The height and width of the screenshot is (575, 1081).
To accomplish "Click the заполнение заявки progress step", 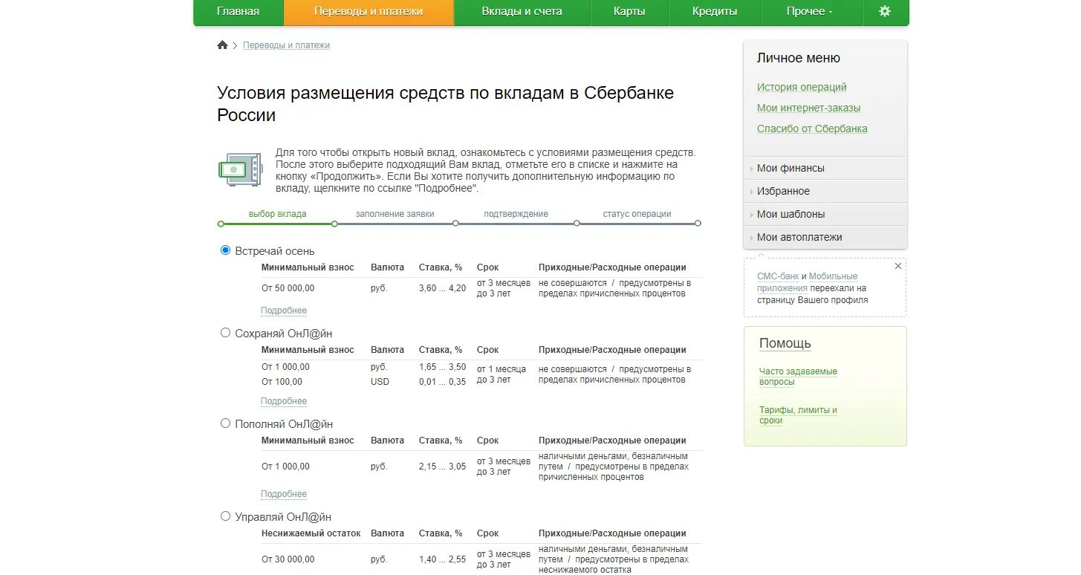I will point(395,214).
